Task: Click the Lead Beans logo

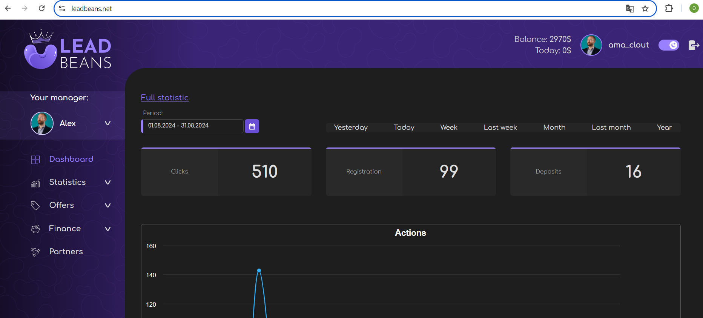Action: [68, 49]
